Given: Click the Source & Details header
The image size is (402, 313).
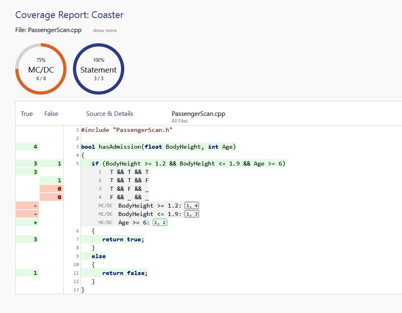Looking at the screenshot, I should pos(109,113).
